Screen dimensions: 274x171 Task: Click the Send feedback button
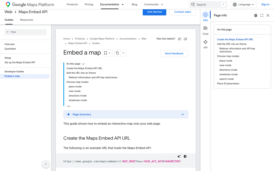pyautogui.click(x=174, y=53)
